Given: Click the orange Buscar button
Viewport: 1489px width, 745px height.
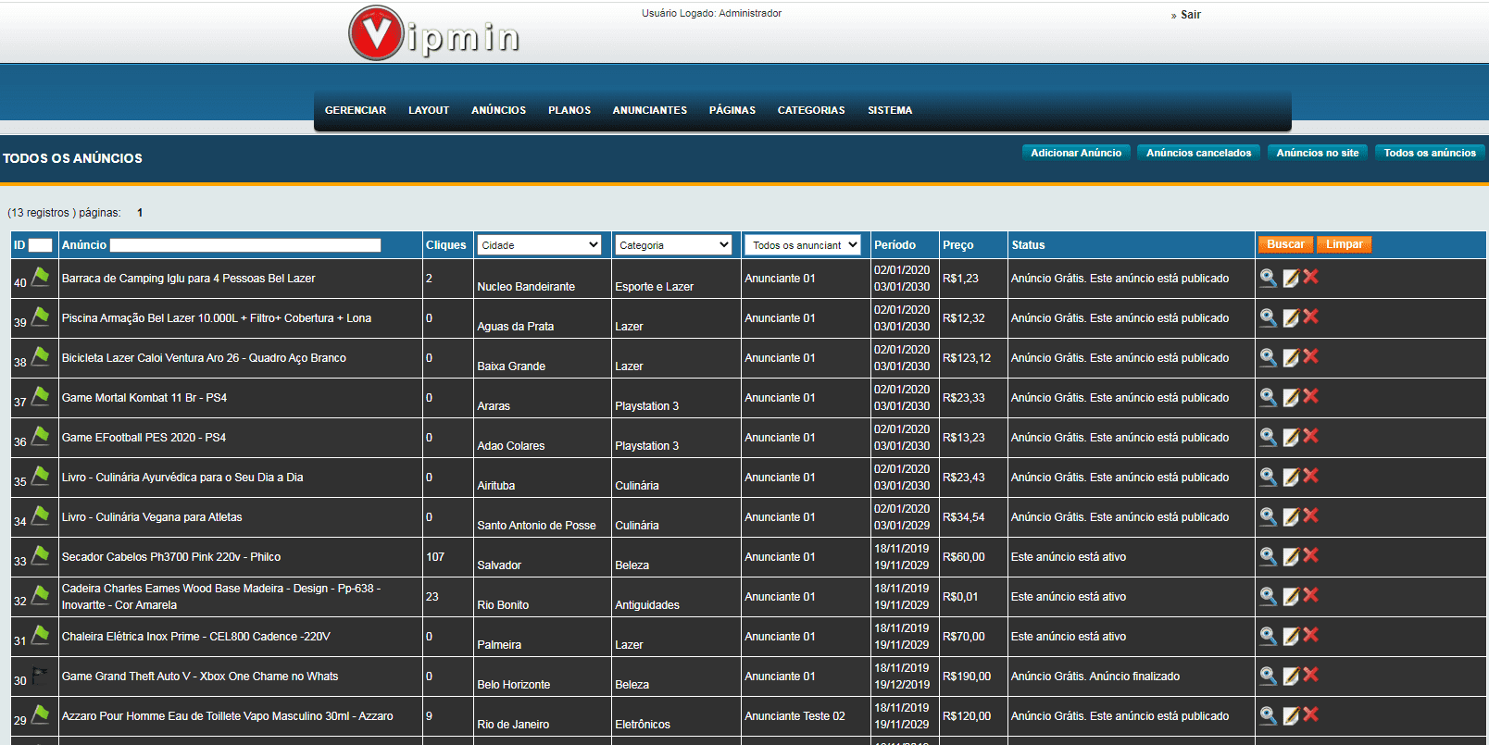Looking at the screenshot, I should click(x=1284, y=244).
